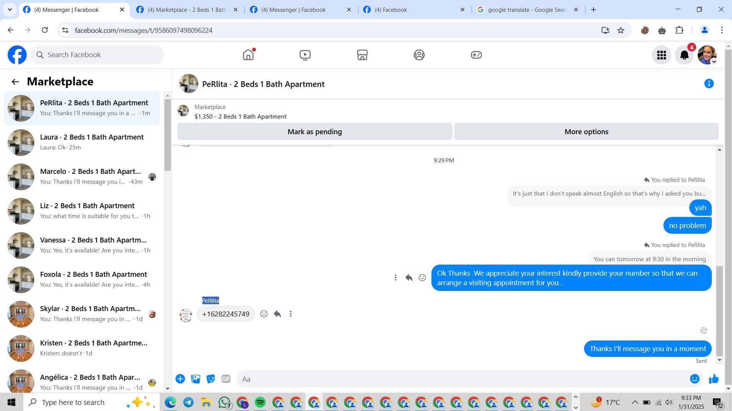The height and width of the screenshot is (411, 732).
Task: Open the Gaming controller icon
Action: pos(476,55)
